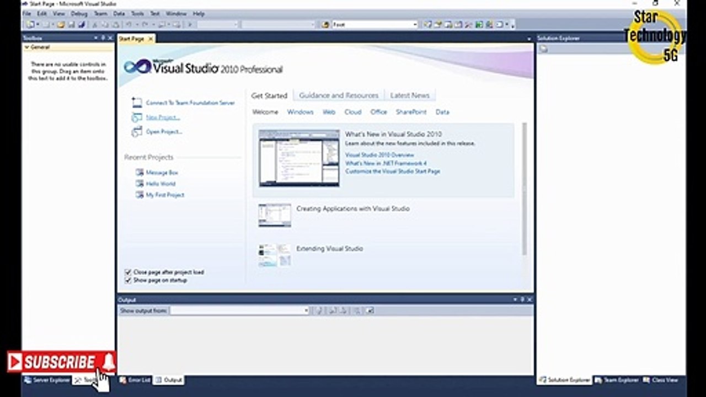Open 'What's New in .NET Framework 4' link
Screen dimensions: 706x397
(386, 163)
